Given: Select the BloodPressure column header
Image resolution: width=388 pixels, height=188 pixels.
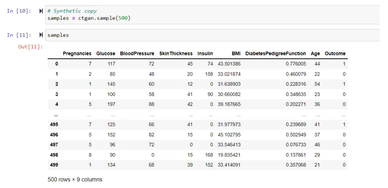Looking at the screenshot, I should click(x=137, y=53).
